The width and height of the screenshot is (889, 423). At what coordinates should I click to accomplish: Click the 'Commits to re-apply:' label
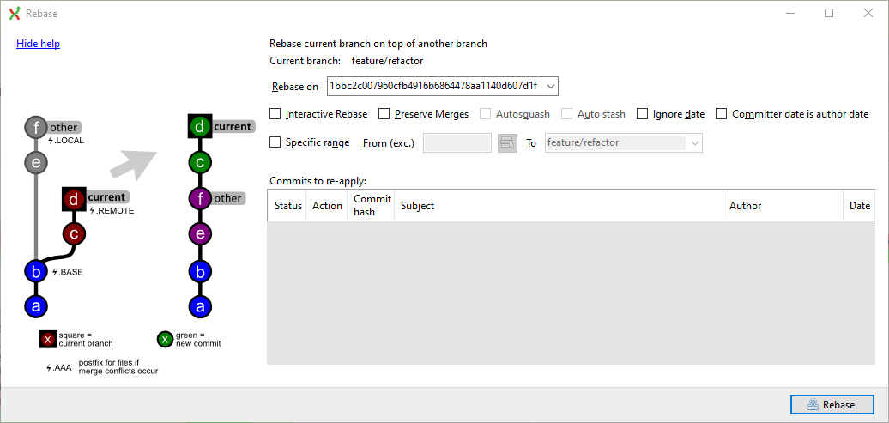point(318,181)
